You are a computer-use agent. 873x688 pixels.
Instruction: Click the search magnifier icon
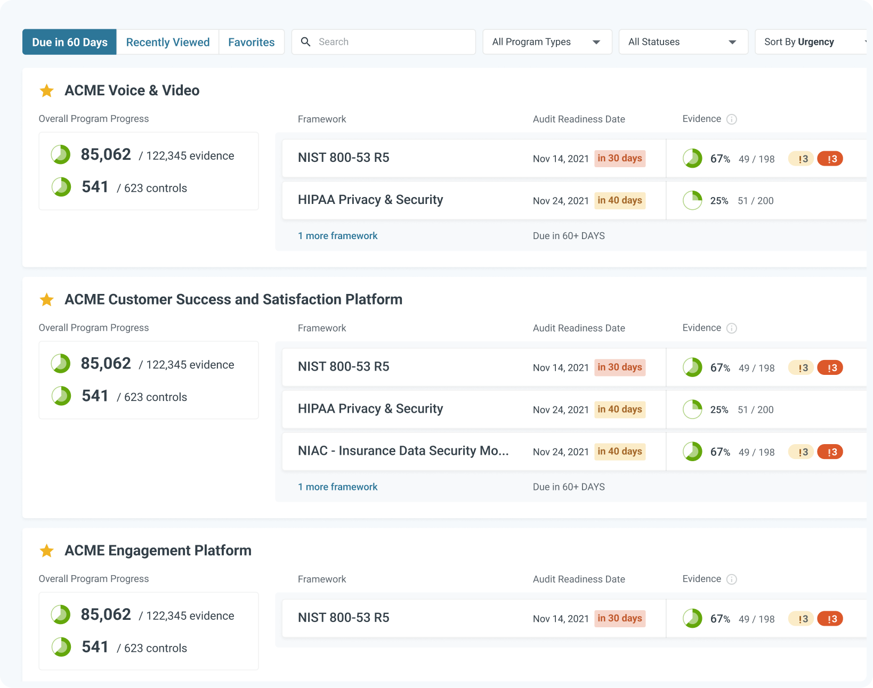coord(305,42)
